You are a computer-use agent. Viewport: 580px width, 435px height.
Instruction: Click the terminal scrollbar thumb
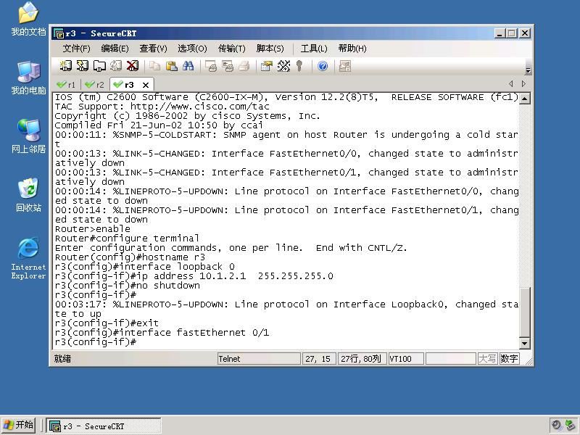[524, 312]
